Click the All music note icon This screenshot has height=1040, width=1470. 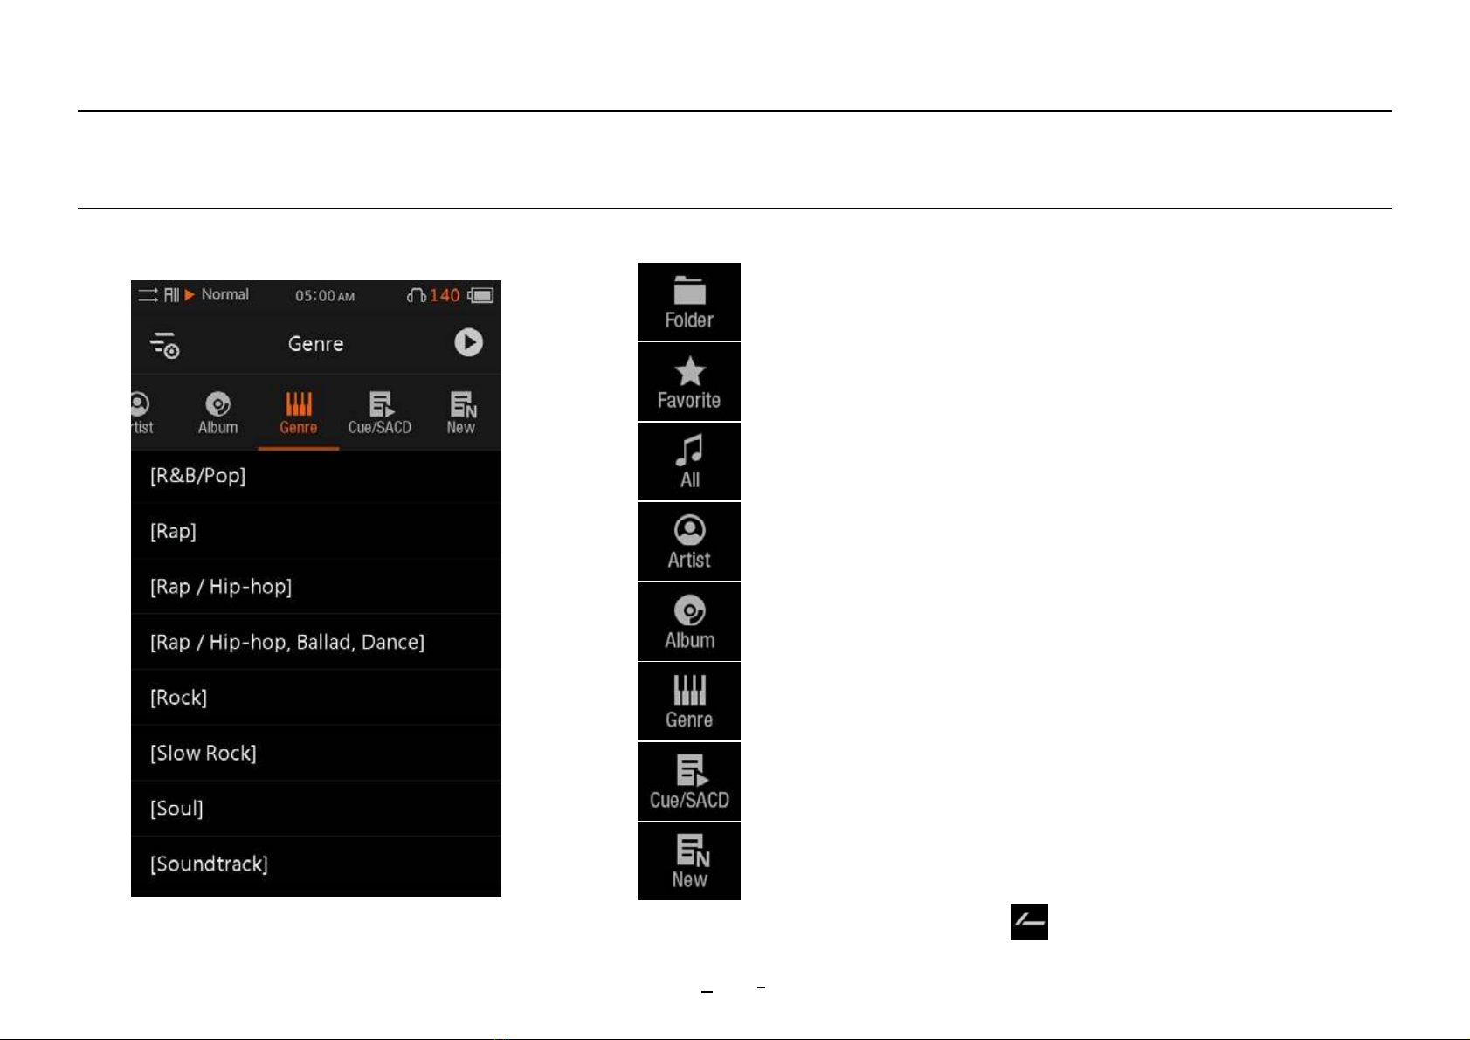point(689,462)
